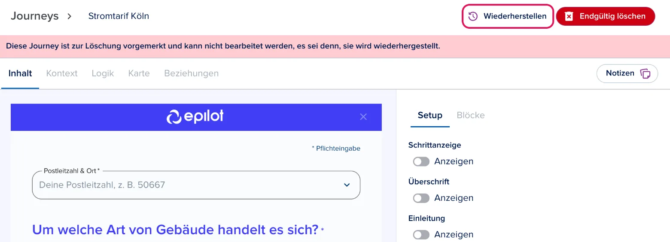
Task: Toggle Überschrift Anzeigen switch
Action: [x=421, y=198]
